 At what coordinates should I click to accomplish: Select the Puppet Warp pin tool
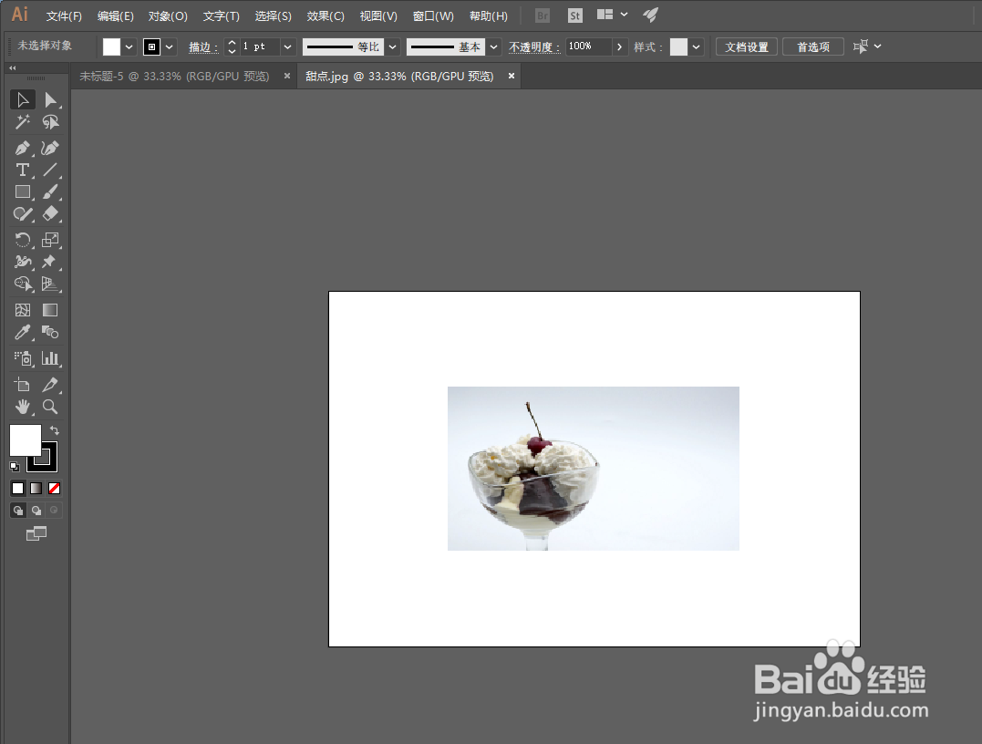click(50, 262)
